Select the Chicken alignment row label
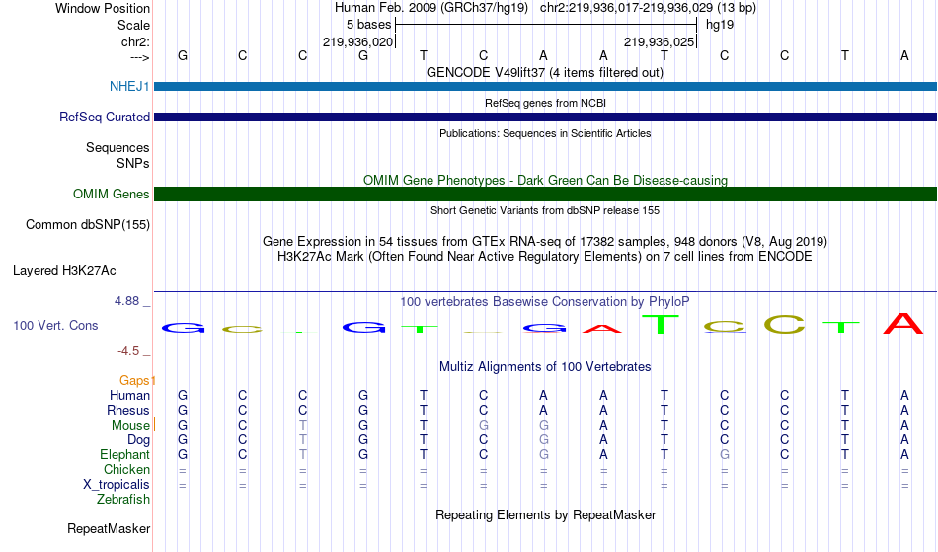Image resolution: width=938 pixels, height=552 pixels. coord(126,469)
